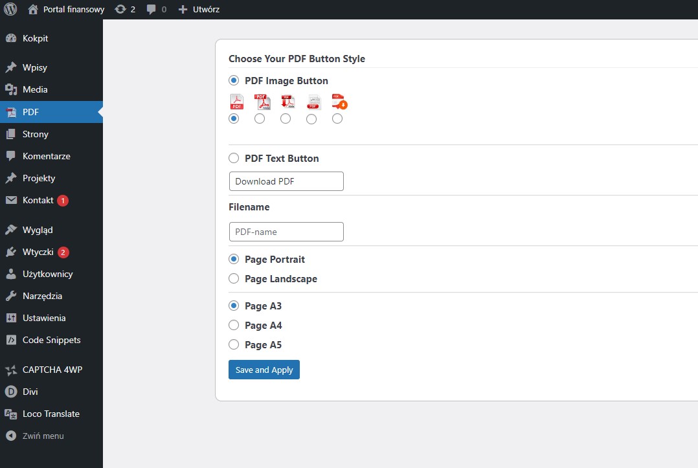Open Code Snippets menu item
This screenshot has width=698, height=468.
pos(51,340)
